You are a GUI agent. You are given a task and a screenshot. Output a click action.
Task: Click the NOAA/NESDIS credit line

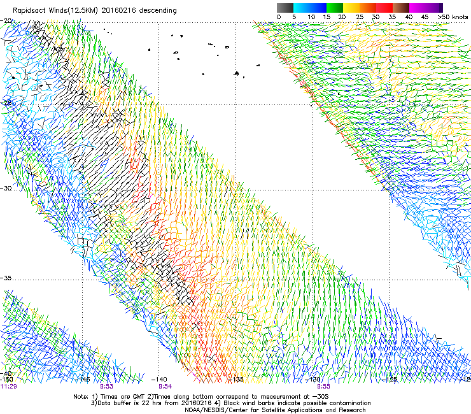pos(275,410)
